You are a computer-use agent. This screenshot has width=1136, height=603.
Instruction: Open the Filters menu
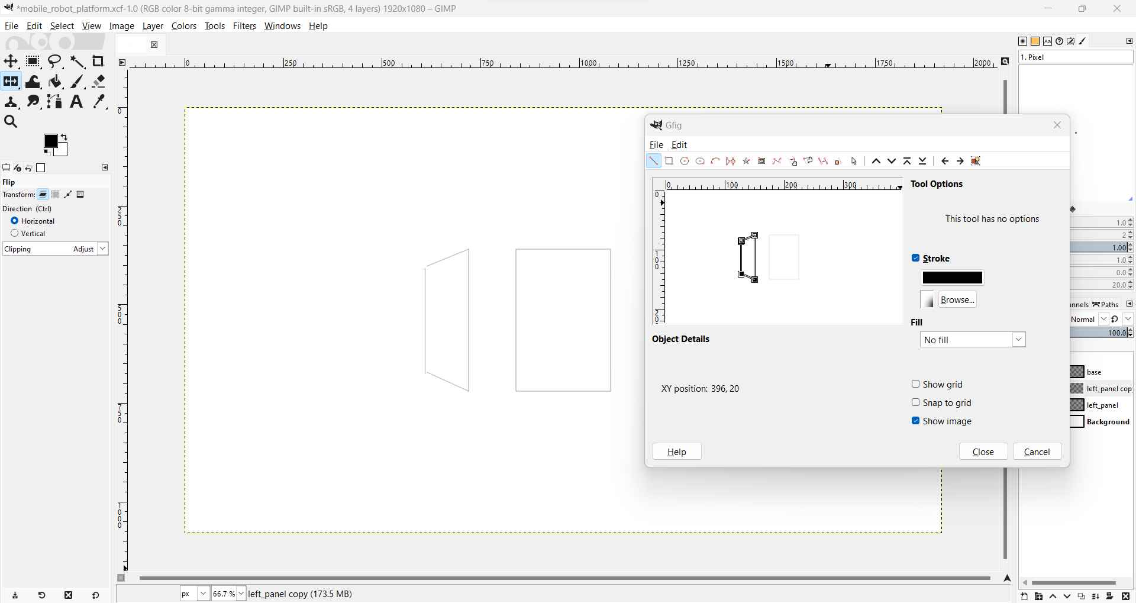tap(244, 26)
